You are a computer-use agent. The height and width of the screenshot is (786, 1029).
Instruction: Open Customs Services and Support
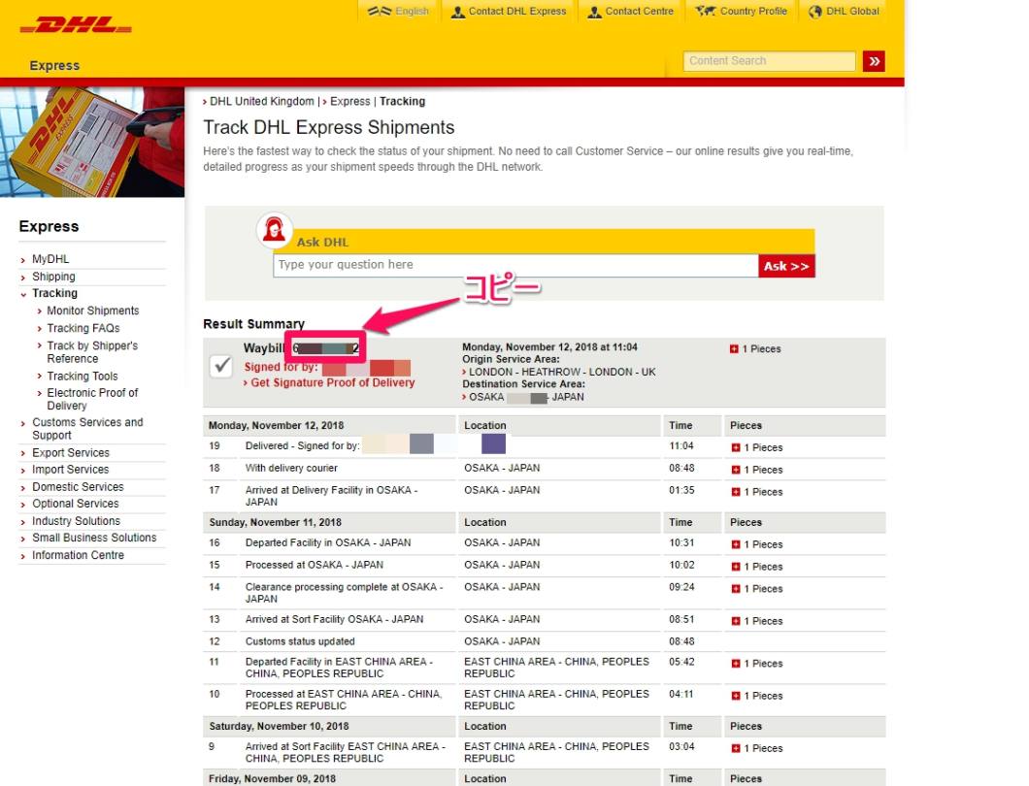click(87, 429)
